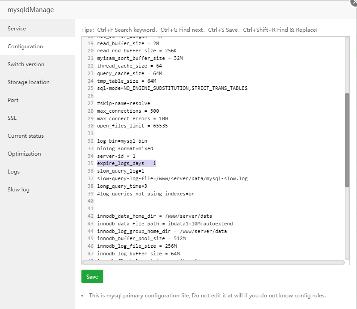
Task: Switch to the Port tab
Action: pyautogui.click(x=13, y=100)
